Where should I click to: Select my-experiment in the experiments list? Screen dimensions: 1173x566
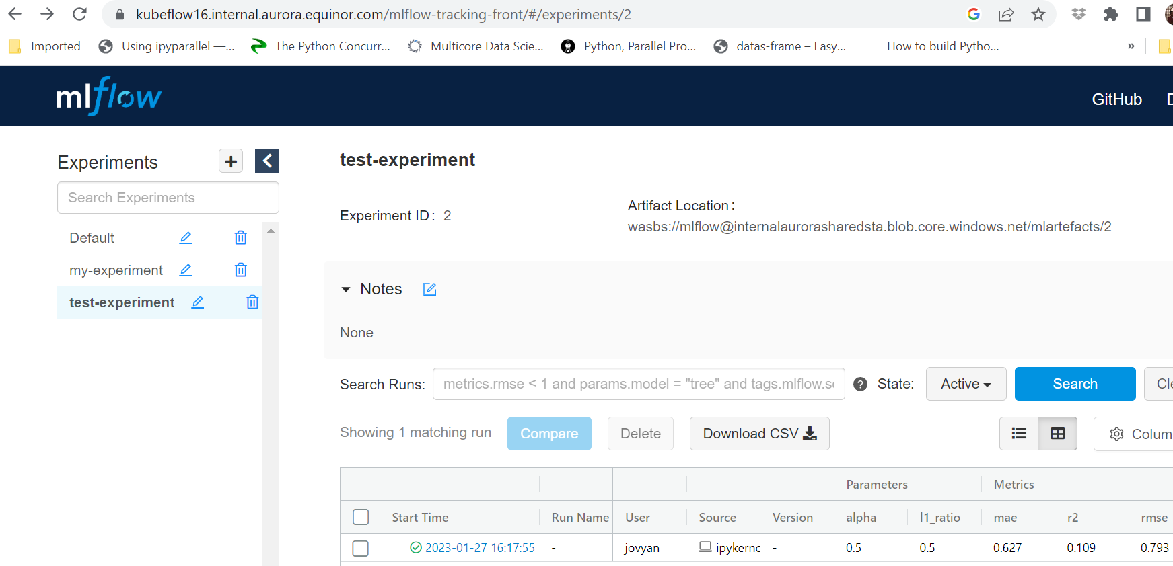116,270
